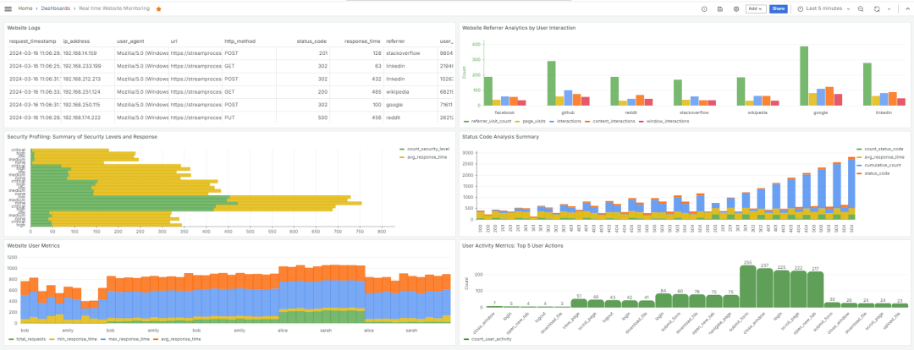The height and width of the screenshot is (350, 914).
Task: Open Status Code Analysis Summary panel menu
Action: point(500,137)
